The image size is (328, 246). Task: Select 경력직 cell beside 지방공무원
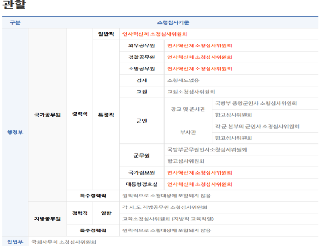(x=80, y=213)
